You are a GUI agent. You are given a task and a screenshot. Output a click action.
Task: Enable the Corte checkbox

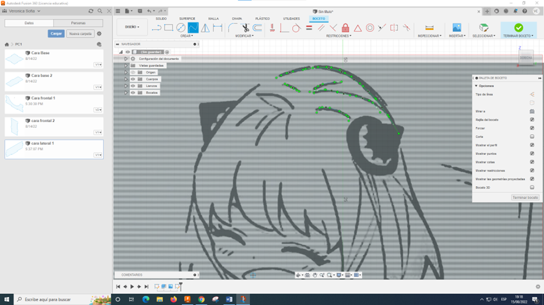tap(532, 137)
